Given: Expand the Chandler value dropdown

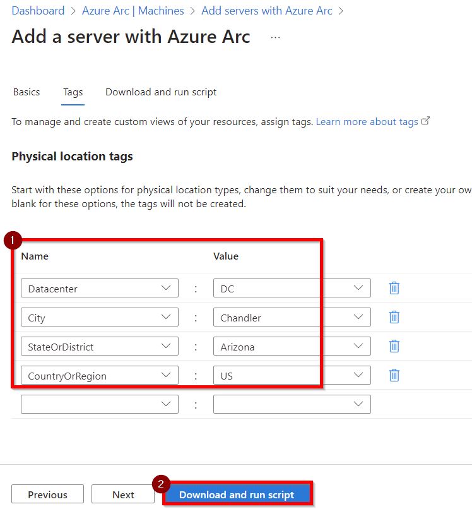Looking at the screenshot, I should click(292, 317).
